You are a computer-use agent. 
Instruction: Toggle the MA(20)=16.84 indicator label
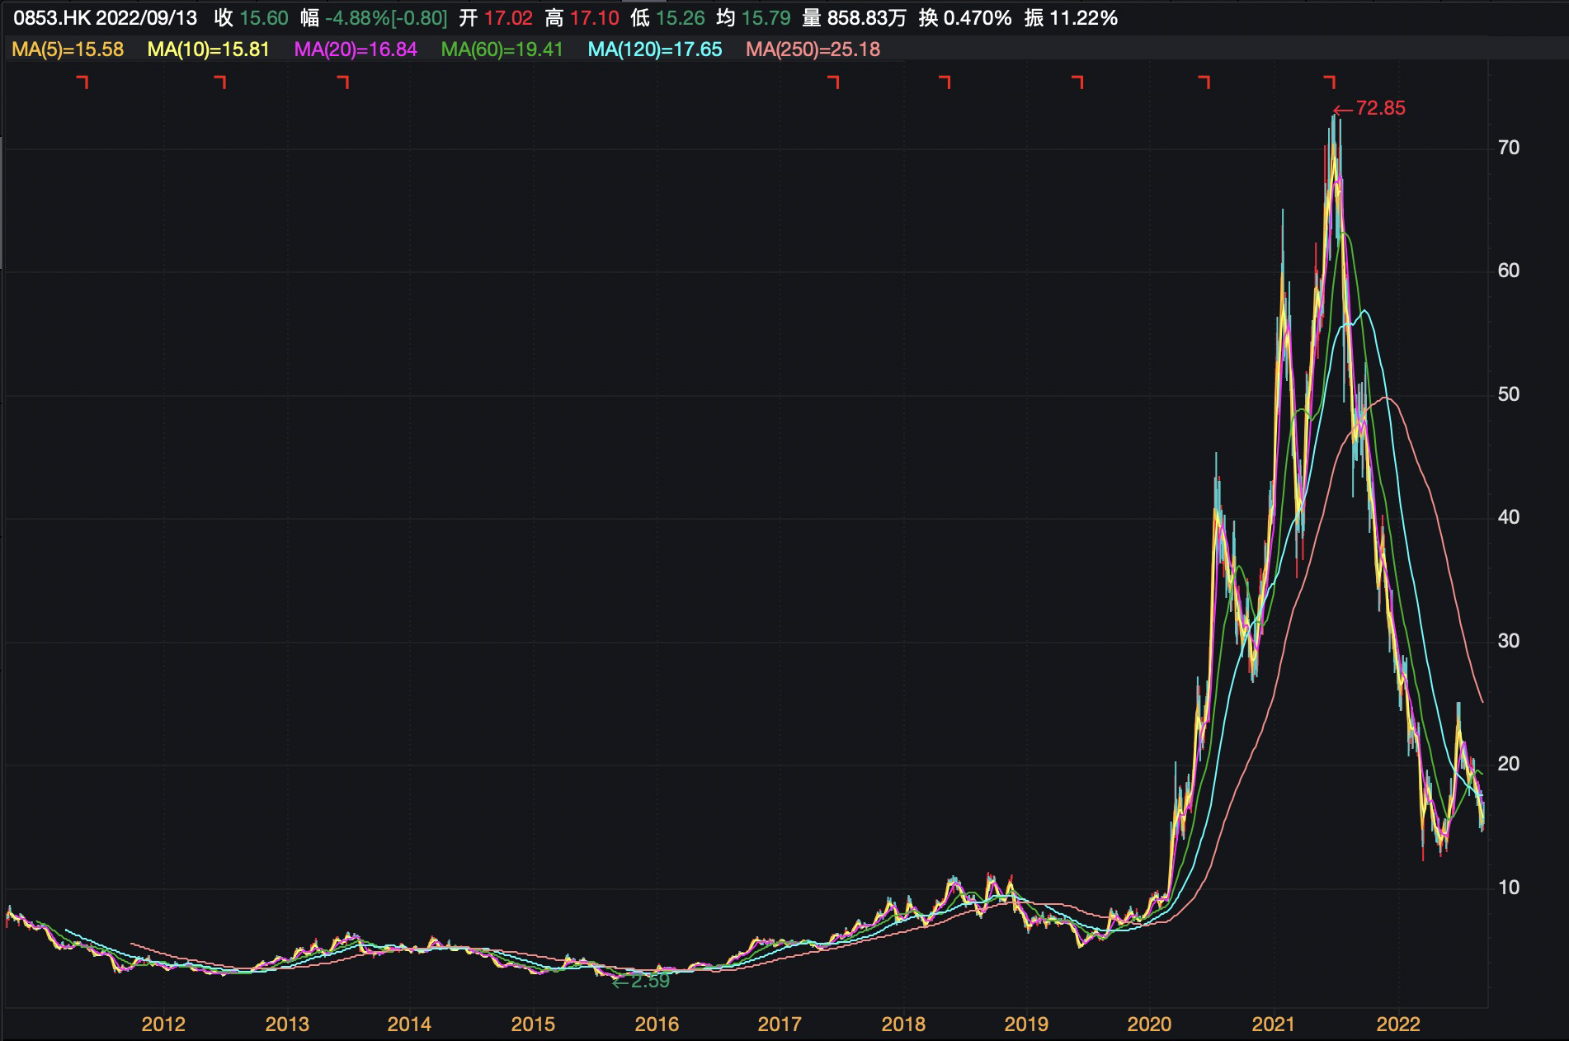356,49
